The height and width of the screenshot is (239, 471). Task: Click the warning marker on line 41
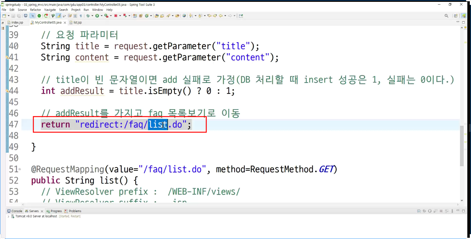[x=7, y=57]
